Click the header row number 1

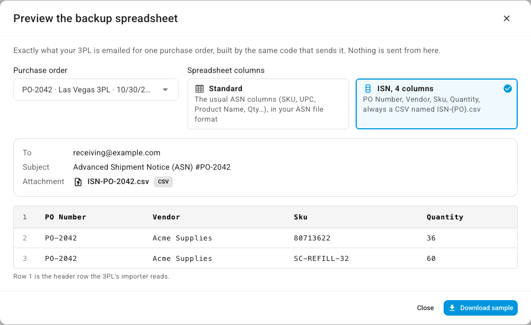[x=25, y=217]
